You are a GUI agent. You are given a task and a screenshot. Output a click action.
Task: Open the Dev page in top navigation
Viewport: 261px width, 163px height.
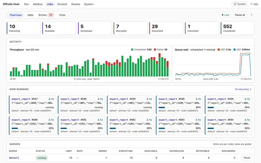(26, 4)
